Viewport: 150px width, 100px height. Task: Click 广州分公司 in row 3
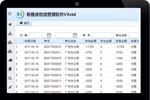click(72, 58)
